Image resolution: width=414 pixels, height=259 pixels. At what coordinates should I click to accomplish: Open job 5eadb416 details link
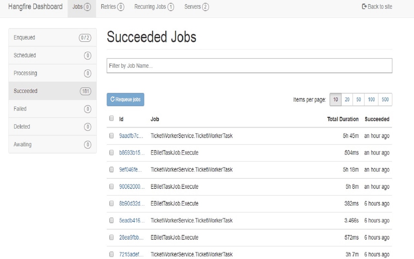[x=132, y=220]
